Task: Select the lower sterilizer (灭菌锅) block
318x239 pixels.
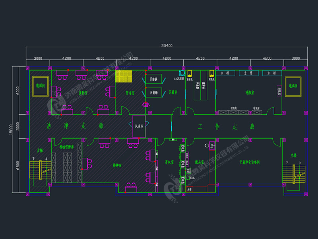Action: (x=153, y=93)
